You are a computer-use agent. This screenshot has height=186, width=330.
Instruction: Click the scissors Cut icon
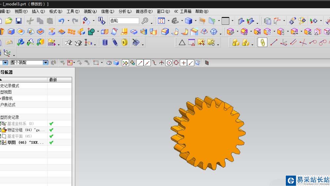[30, 20]
